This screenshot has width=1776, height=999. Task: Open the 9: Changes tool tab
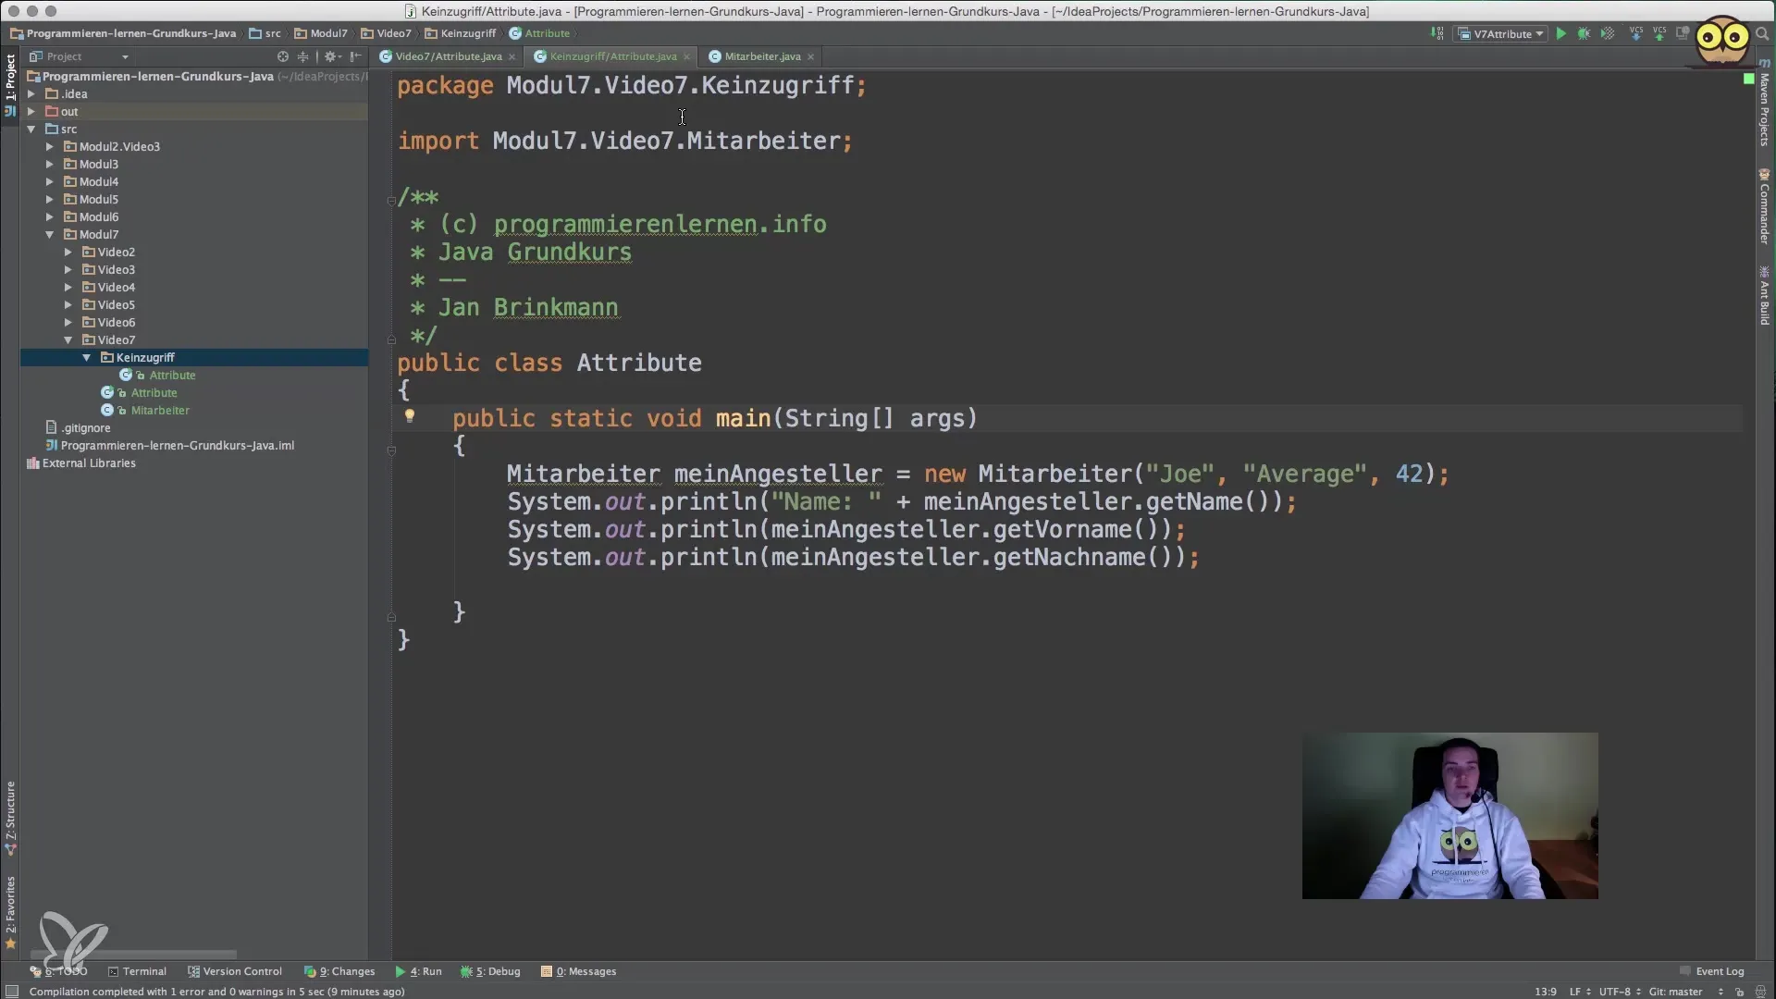[339, 971]
